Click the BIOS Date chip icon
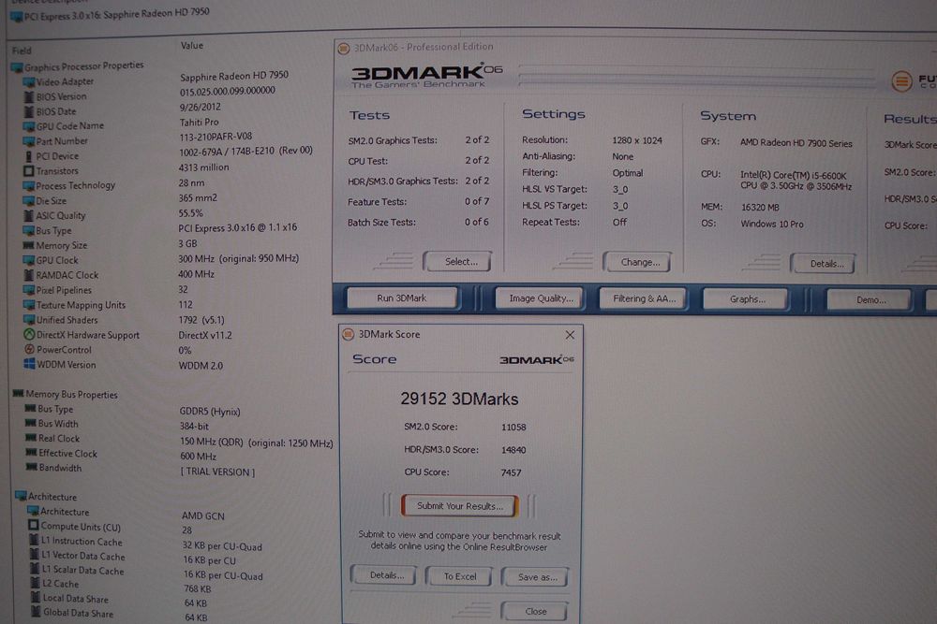This screenshot has height=624, width=937. tap(29, 111)
